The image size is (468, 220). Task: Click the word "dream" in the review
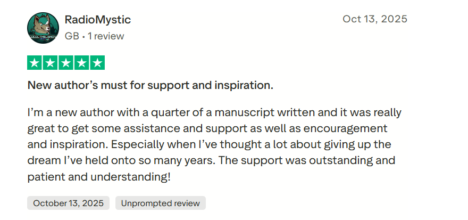pos(42,160)
